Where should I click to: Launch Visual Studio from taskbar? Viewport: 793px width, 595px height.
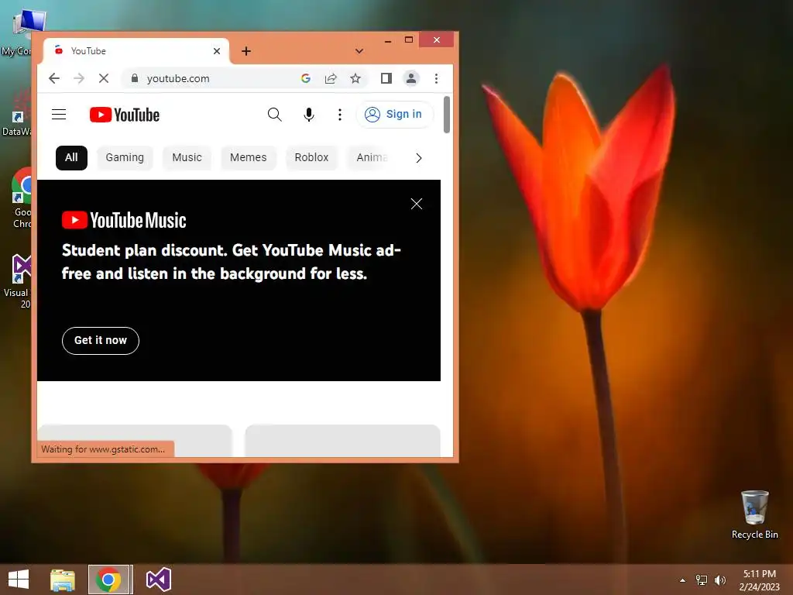pyautogui.click(x=159, y=580)
